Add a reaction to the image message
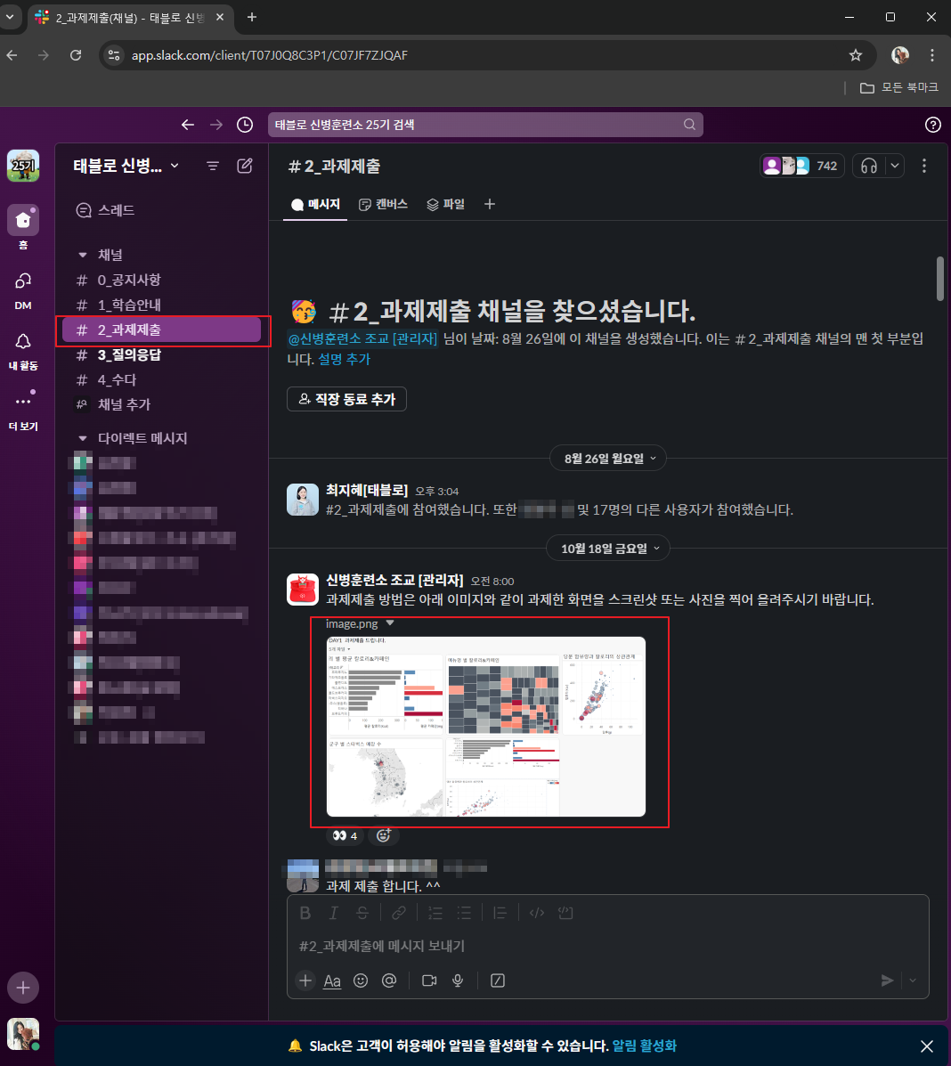 [x=384, y=835]
